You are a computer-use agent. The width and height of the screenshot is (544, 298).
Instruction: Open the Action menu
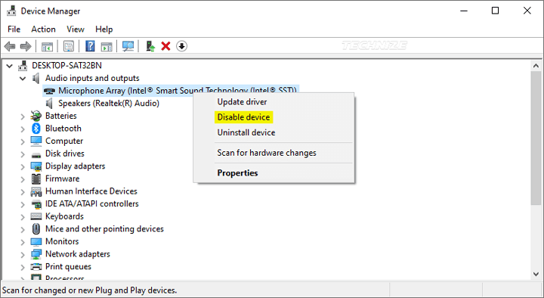pyautogui.click(x=43, y=29)
